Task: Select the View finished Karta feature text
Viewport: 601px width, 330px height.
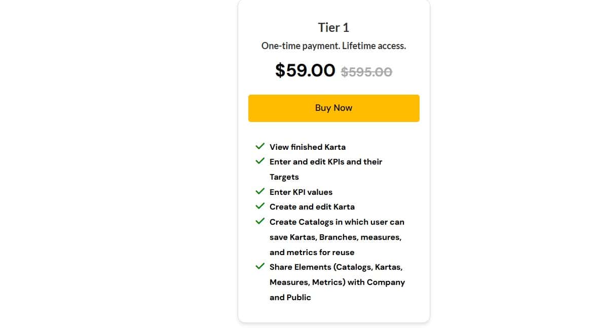Action: click(307, 147)
